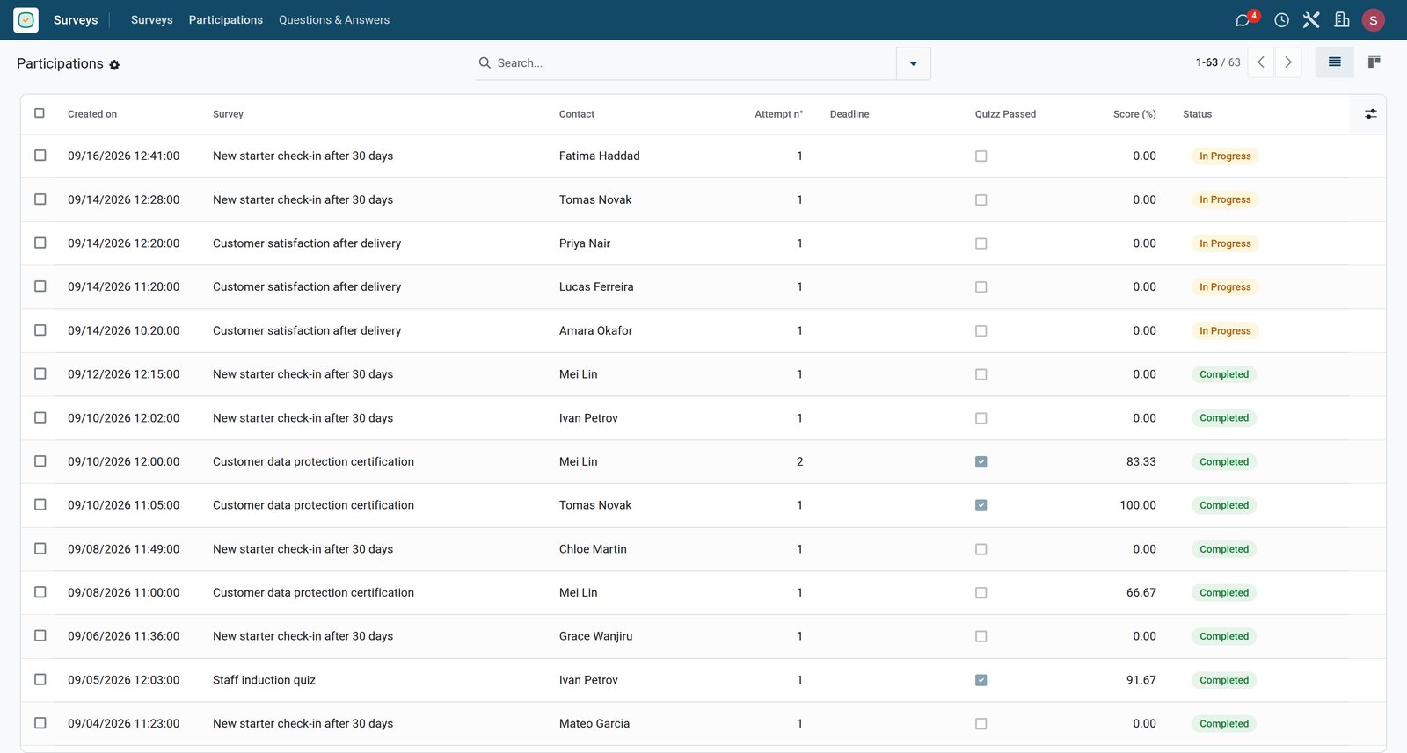The width and height of the screenshot is (1407, 753).
Task: Select Staff induction quiz row checkbox
Action: coord(40,679)
